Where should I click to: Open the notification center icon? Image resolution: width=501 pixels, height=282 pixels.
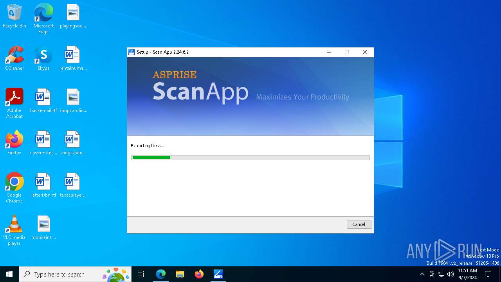[488, 274]
